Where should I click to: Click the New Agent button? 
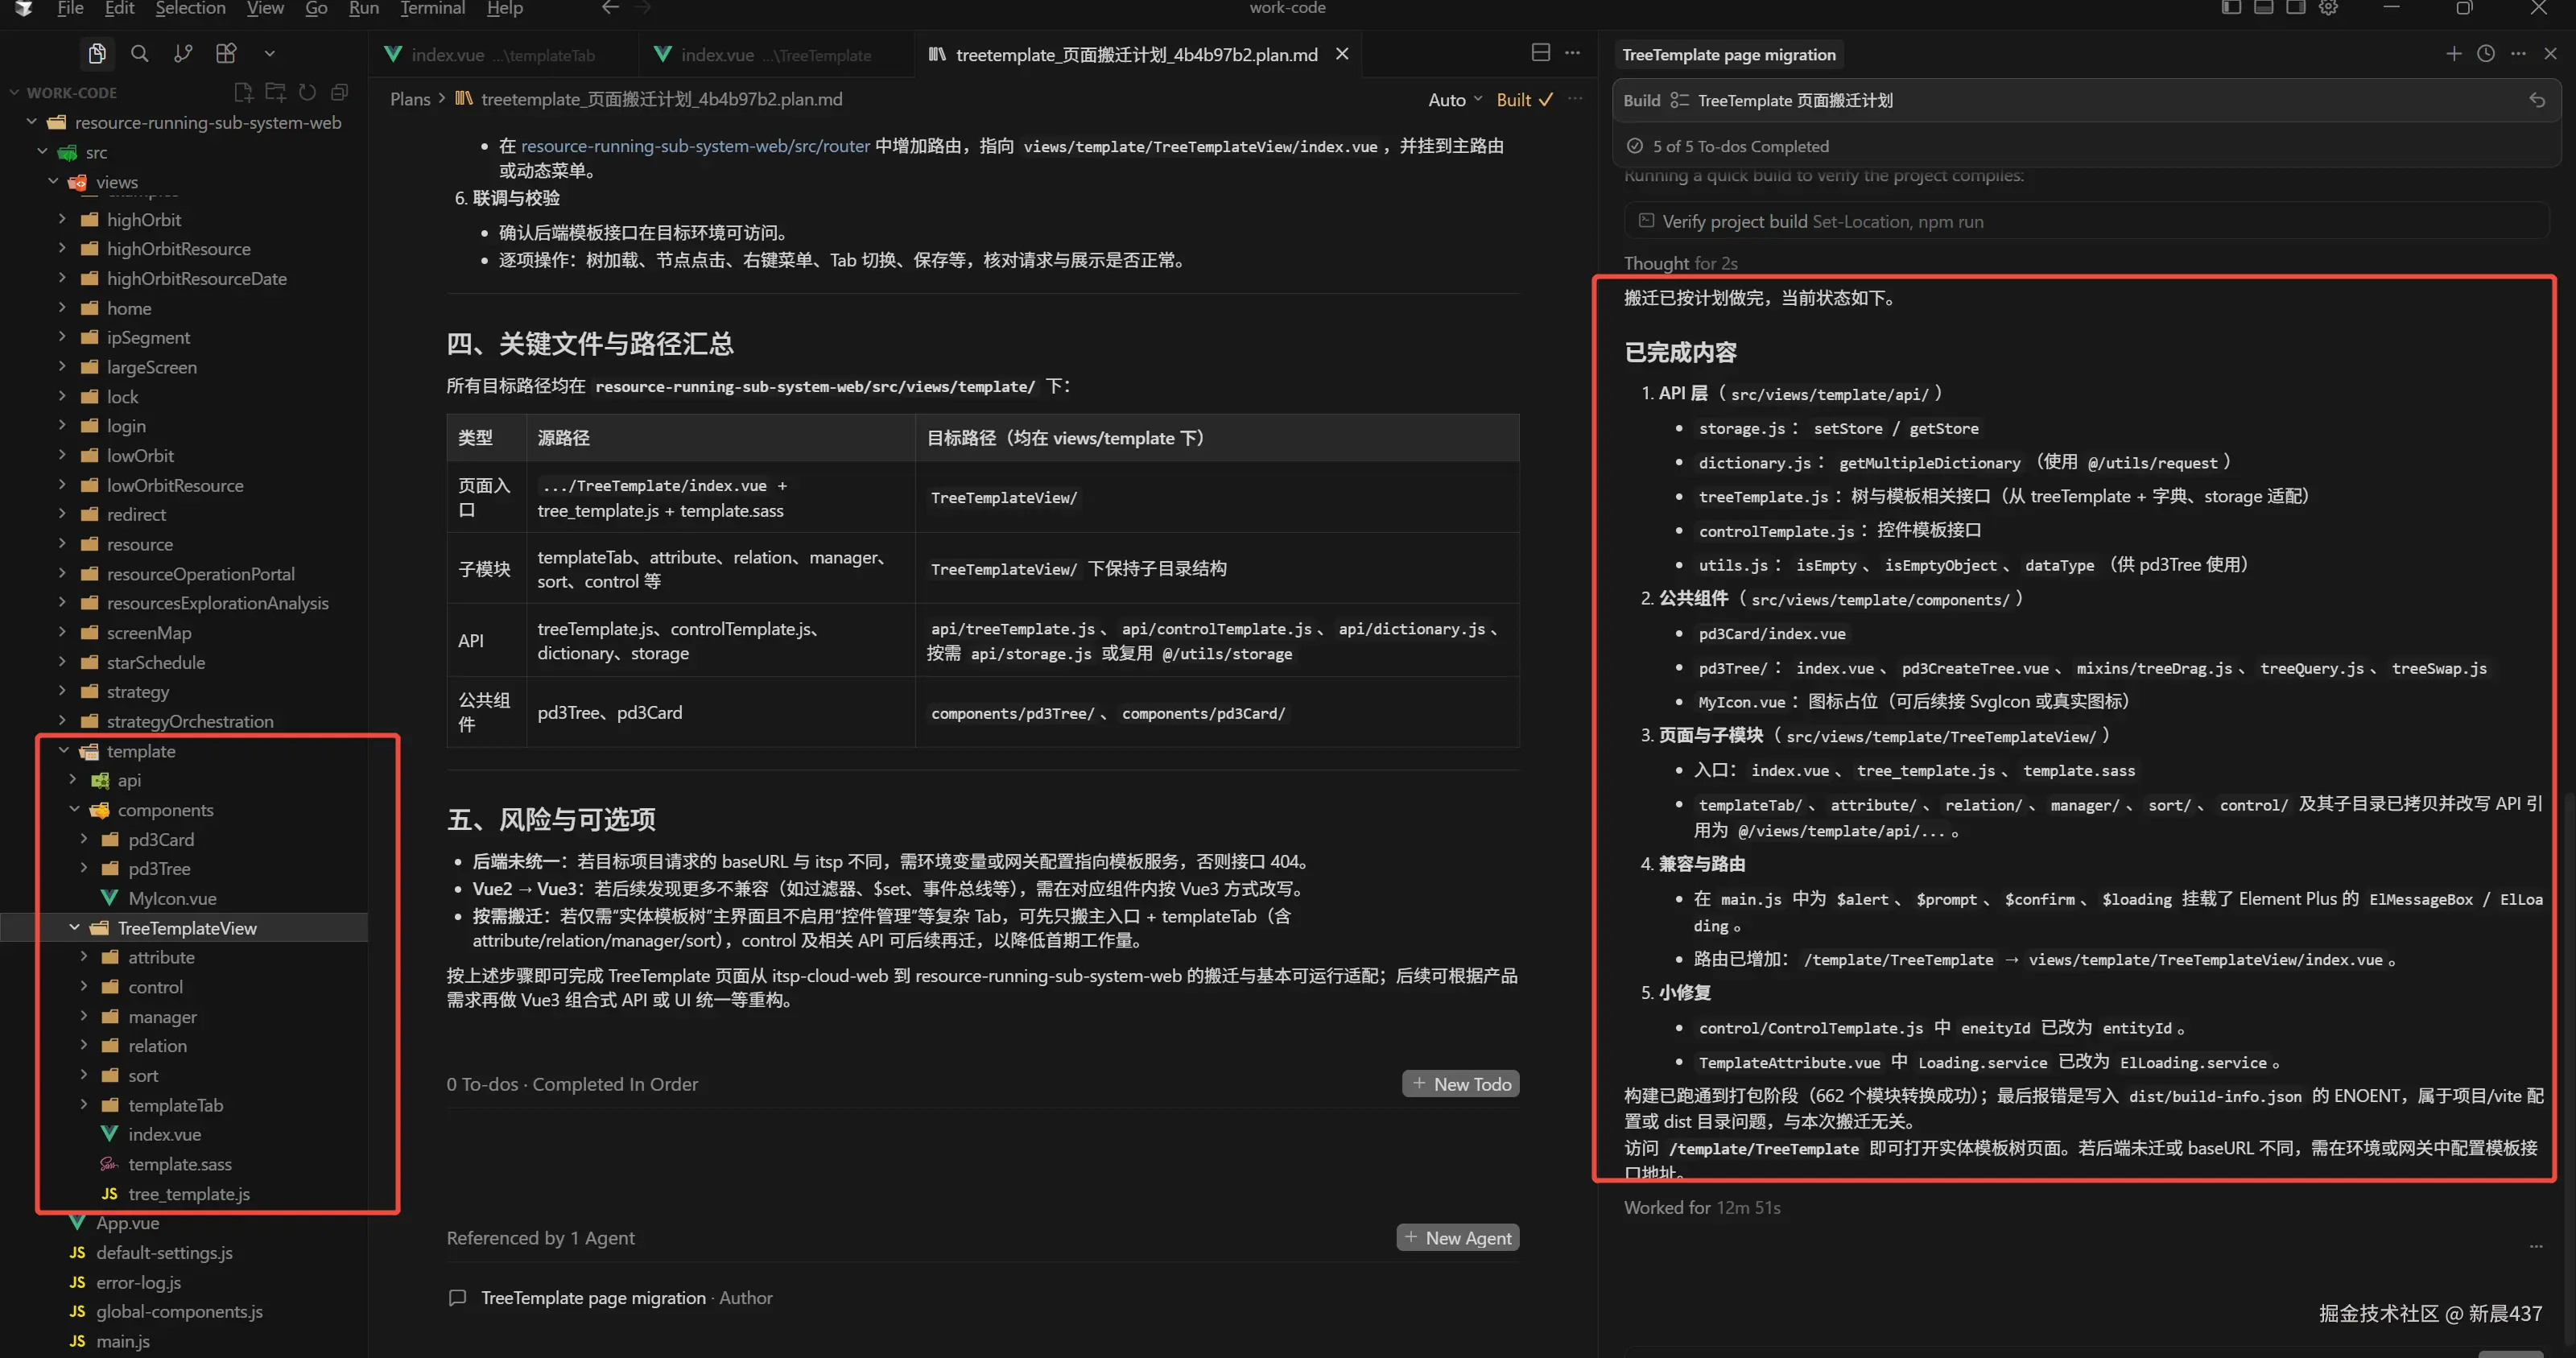click(1457, 1238)
